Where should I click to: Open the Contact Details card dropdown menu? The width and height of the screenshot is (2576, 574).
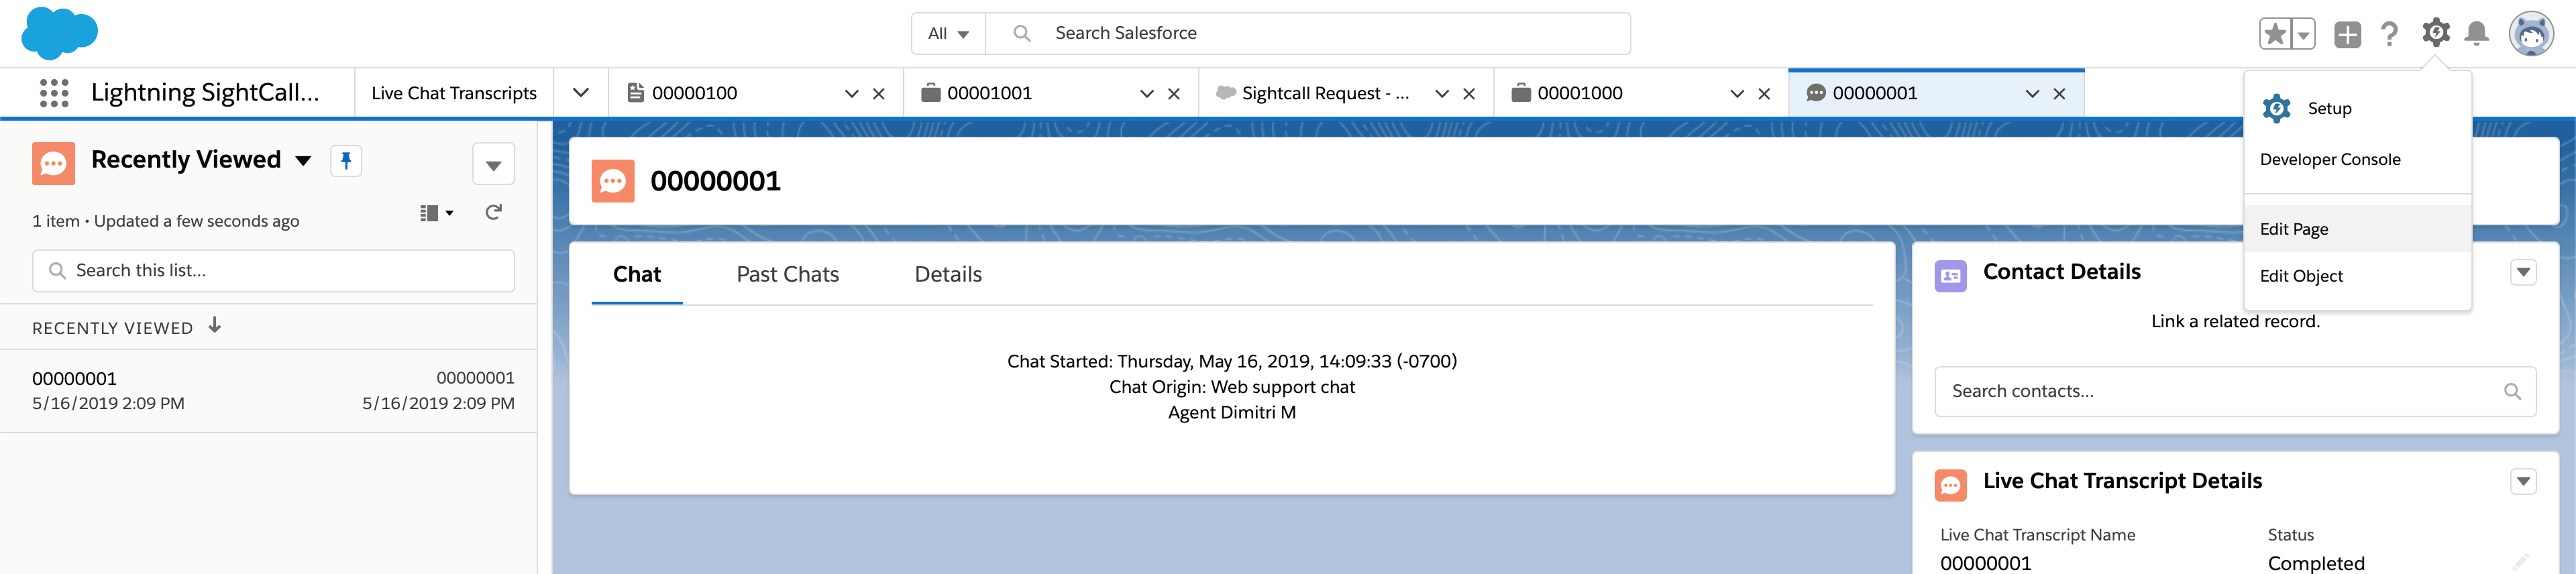[x=2523, y=272]
